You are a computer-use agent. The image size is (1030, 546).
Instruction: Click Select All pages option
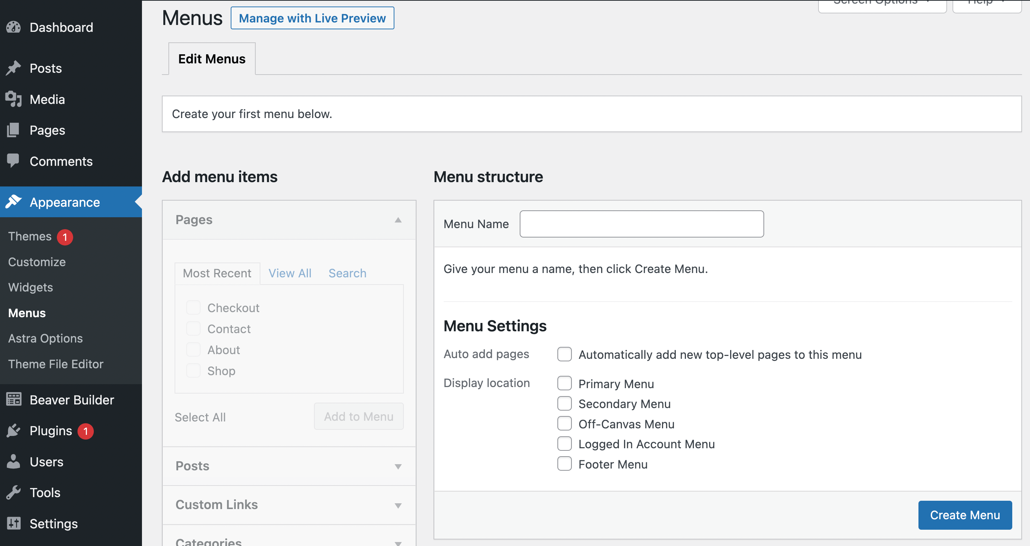(200, 416)
